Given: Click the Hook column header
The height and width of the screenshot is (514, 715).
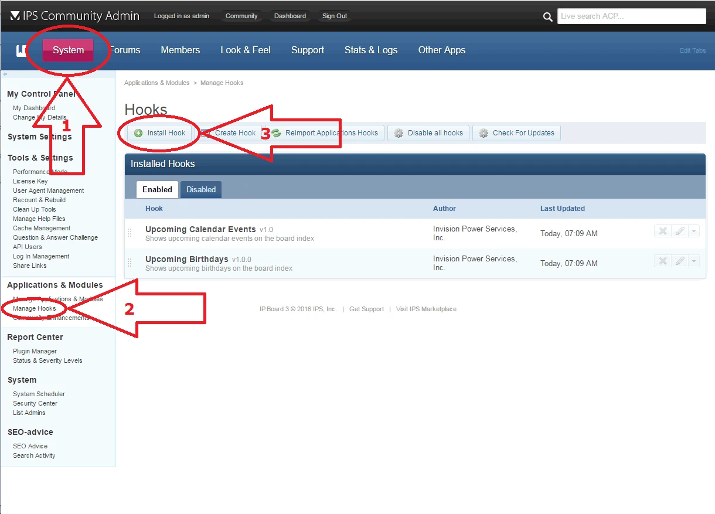Looking at the screenshot, I should click(154, 209).
